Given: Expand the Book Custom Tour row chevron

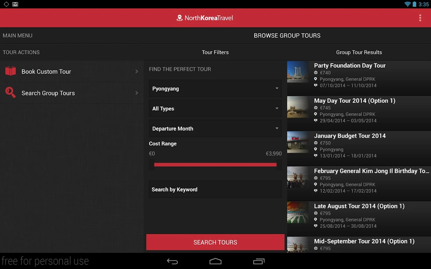Looking at the screenshot, I should click(137, 71).
